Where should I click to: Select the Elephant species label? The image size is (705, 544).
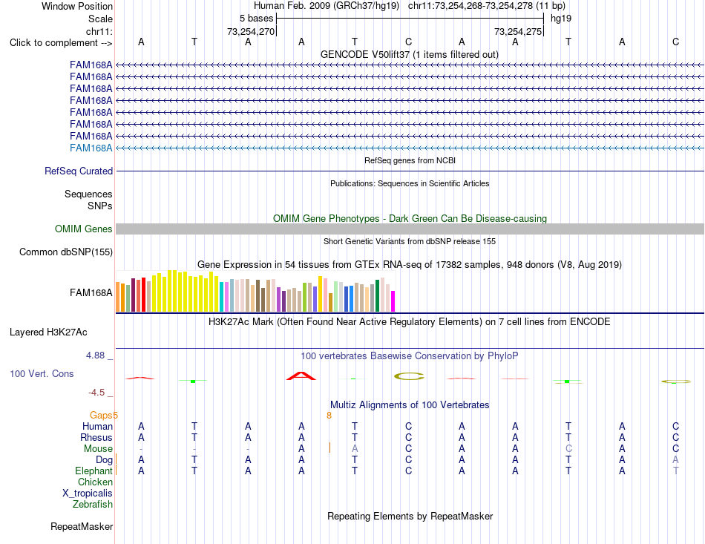coord(94,471)
